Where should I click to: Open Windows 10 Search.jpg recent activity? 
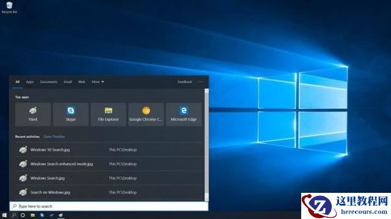109,150
